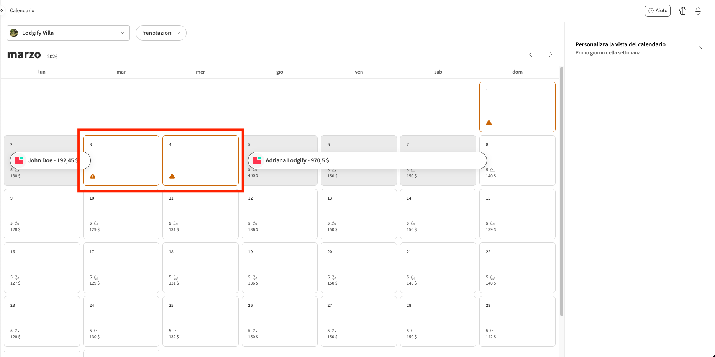Go to the previous month
This screenshot has height=357, width=715.
click(531, 54)
